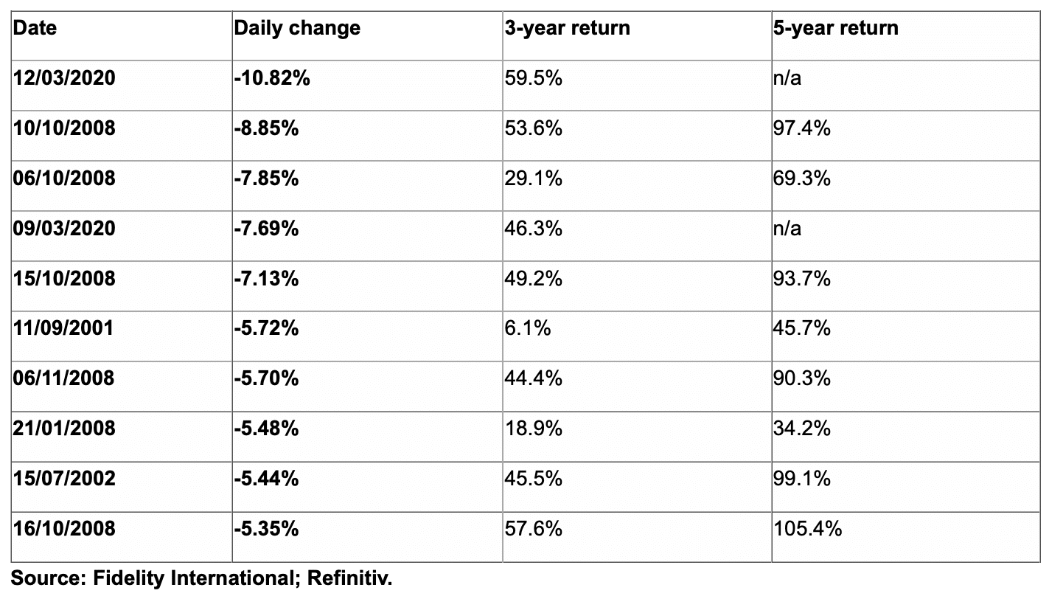The width and height of the screenshot is (1063, 596).
Task: Click the Date column header
Action: pos(122,35)
